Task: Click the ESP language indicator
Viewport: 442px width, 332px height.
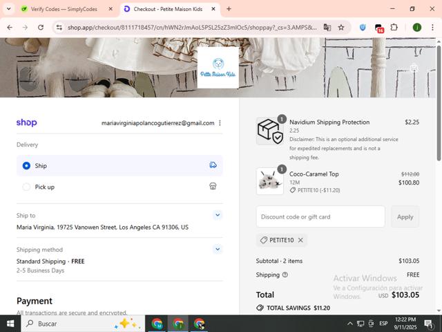Action: click(383, 324)
